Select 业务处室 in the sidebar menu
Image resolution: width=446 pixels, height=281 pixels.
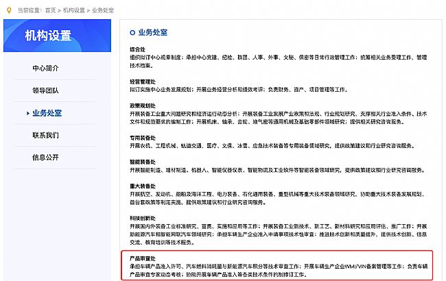pos(47,113)
